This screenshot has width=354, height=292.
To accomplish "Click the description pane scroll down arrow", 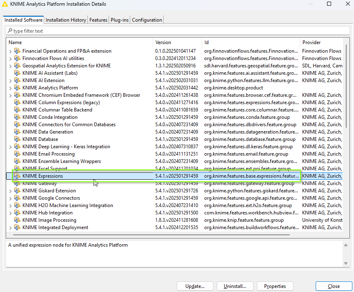I will [x=346, y=263].
